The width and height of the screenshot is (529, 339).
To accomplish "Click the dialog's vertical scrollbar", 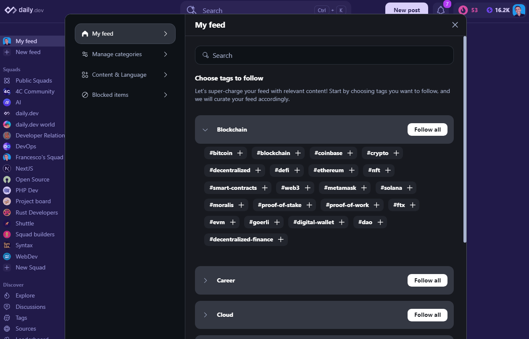I will coord(465,139).
